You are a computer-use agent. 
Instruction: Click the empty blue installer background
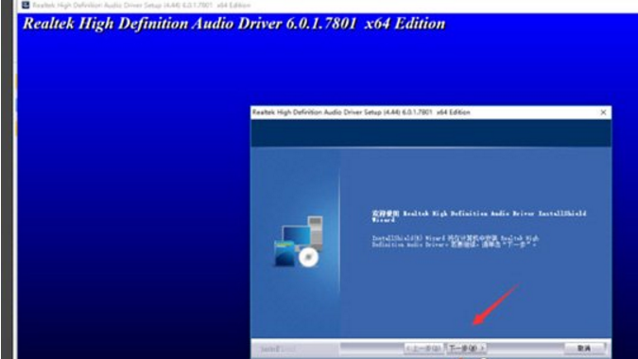[130, 183]
